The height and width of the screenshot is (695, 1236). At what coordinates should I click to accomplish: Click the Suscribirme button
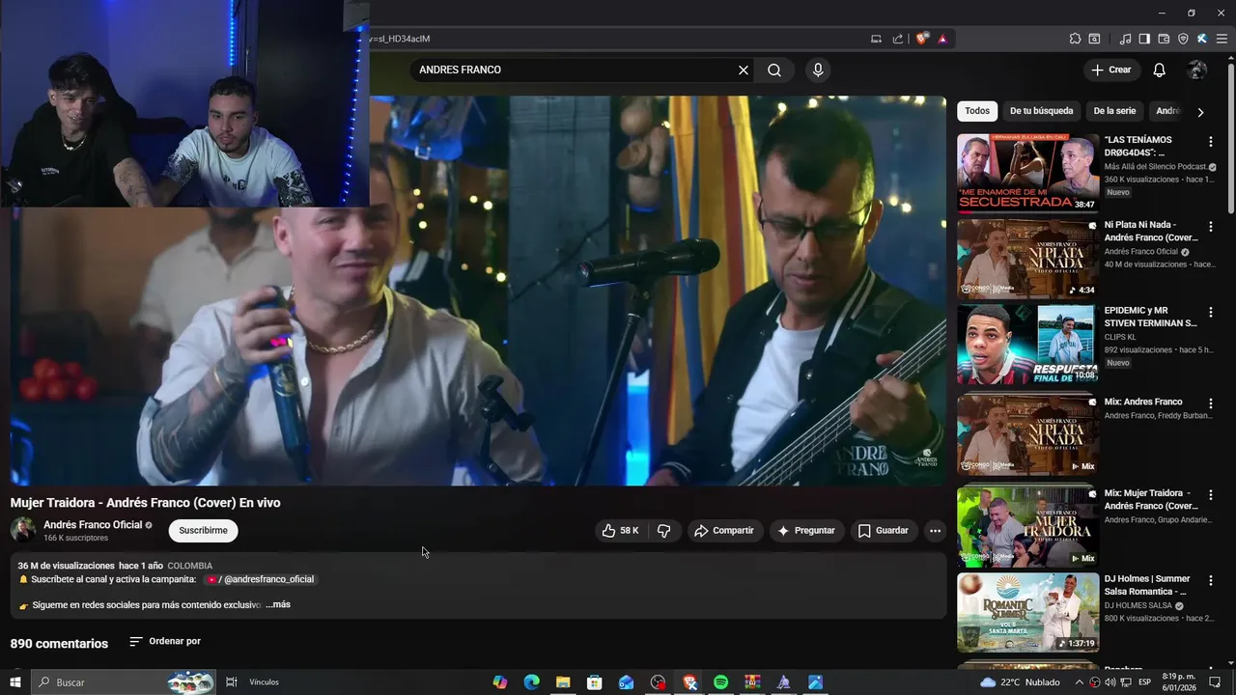tap(203, 531)
